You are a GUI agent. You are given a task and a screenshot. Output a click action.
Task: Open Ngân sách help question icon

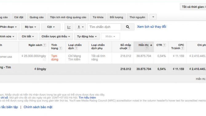45,45
